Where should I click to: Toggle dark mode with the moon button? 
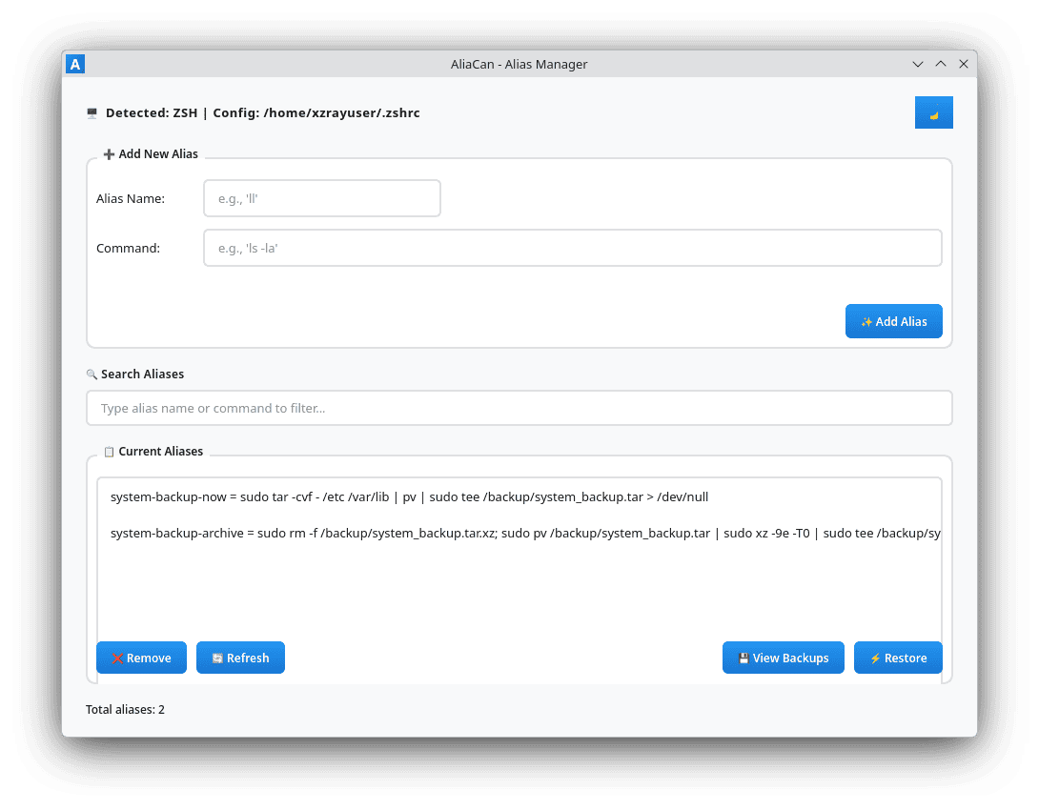[933, 112]
